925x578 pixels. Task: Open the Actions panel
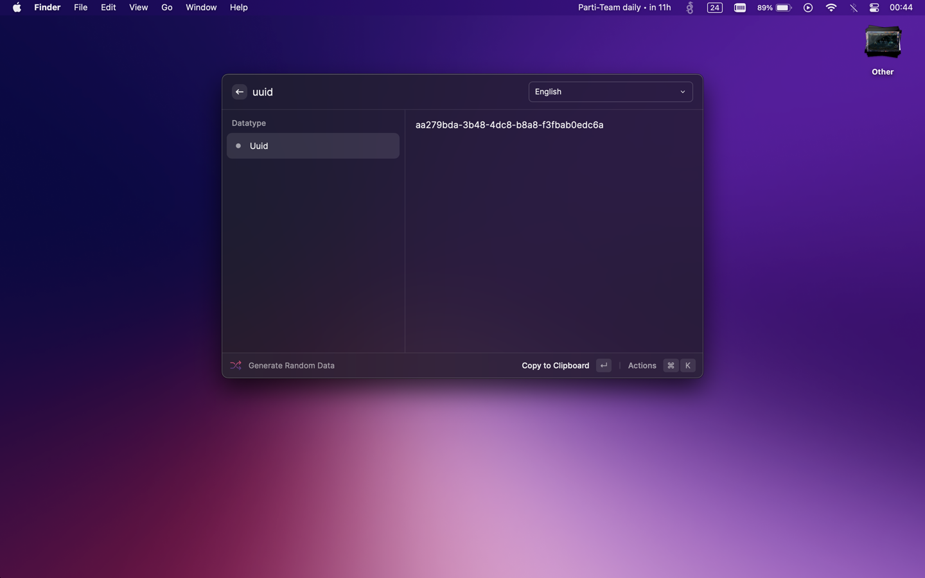(x=642, y=365)
